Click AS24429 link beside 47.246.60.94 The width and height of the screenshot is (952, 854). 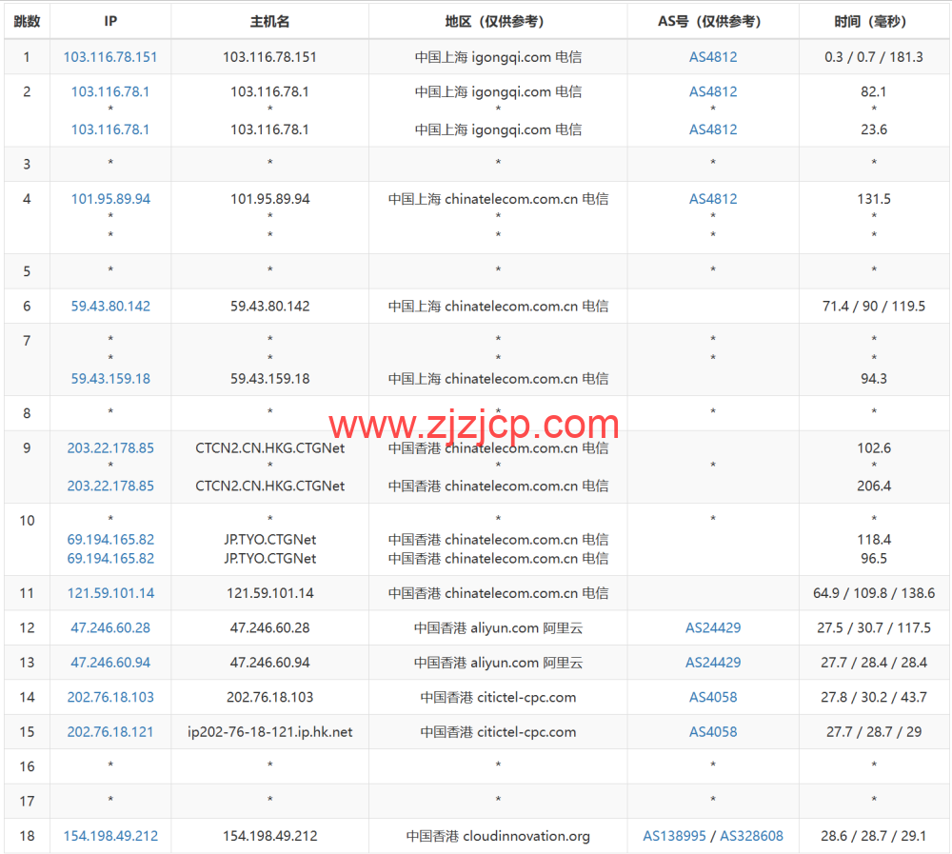712,663
